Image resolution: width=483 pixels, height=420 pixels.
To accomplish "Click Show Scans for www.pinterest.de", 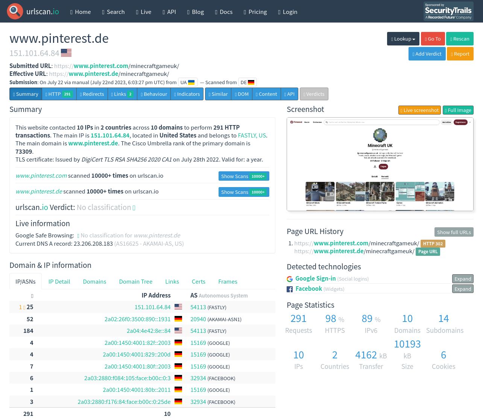I will [244, 192].
